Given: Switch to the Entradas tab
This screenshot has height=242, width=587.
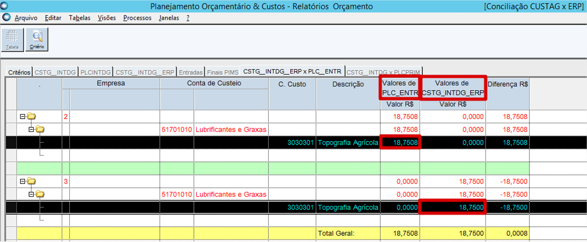Looking at the screenshot, I should pos(191,71).
